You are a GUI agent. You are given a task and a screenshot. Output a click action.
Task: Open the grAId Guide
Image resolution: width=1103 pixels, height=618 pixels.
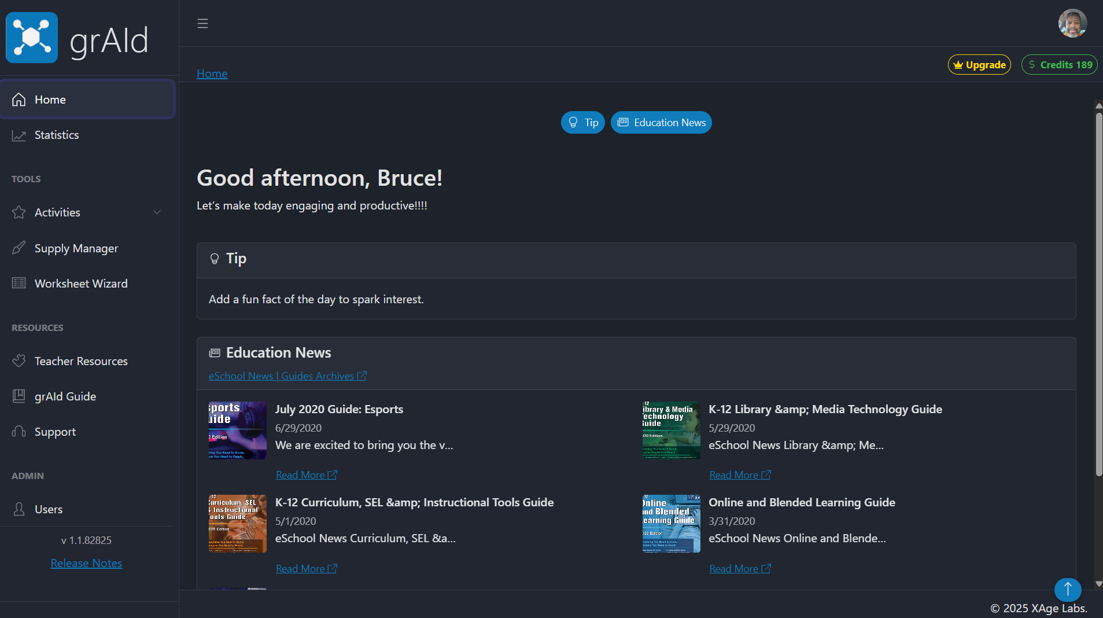tap(87, 396)
